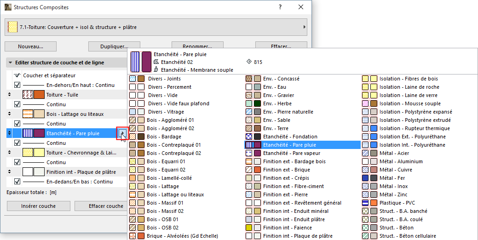Click Métal - Cuivre hatch icon
Viewport: 478px width, 240px height.
click(365, 170)
